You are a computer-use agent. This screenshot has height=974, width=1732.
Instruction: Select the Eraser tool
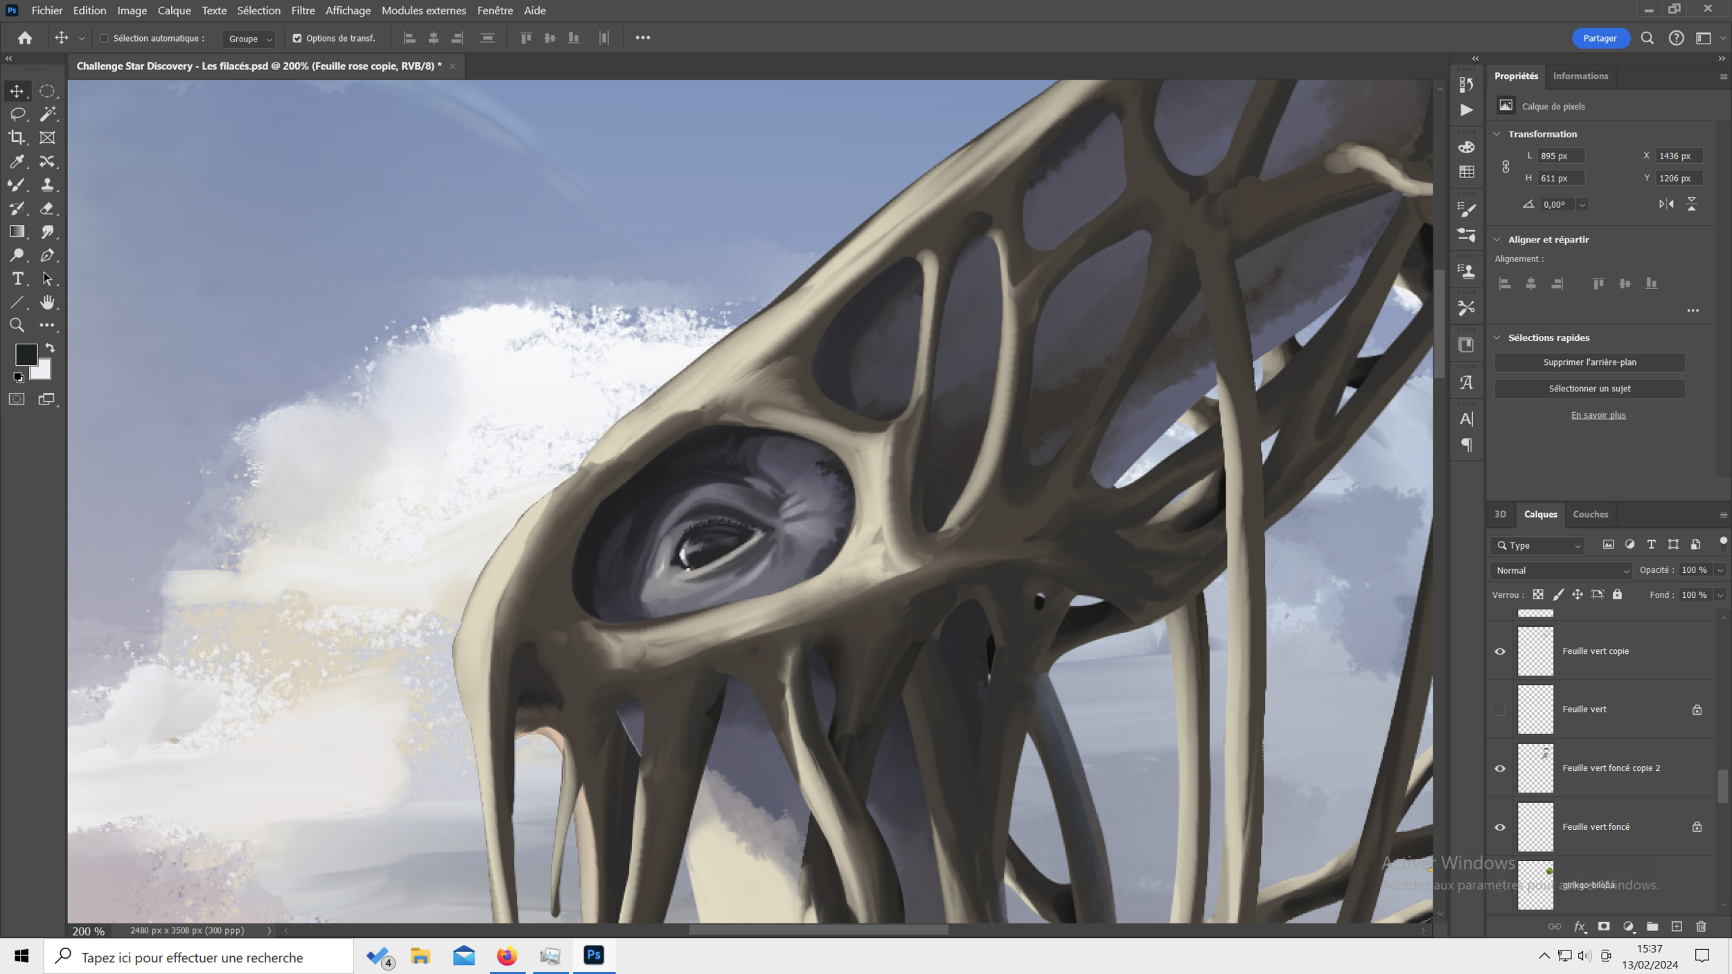(x=47, y=208)
